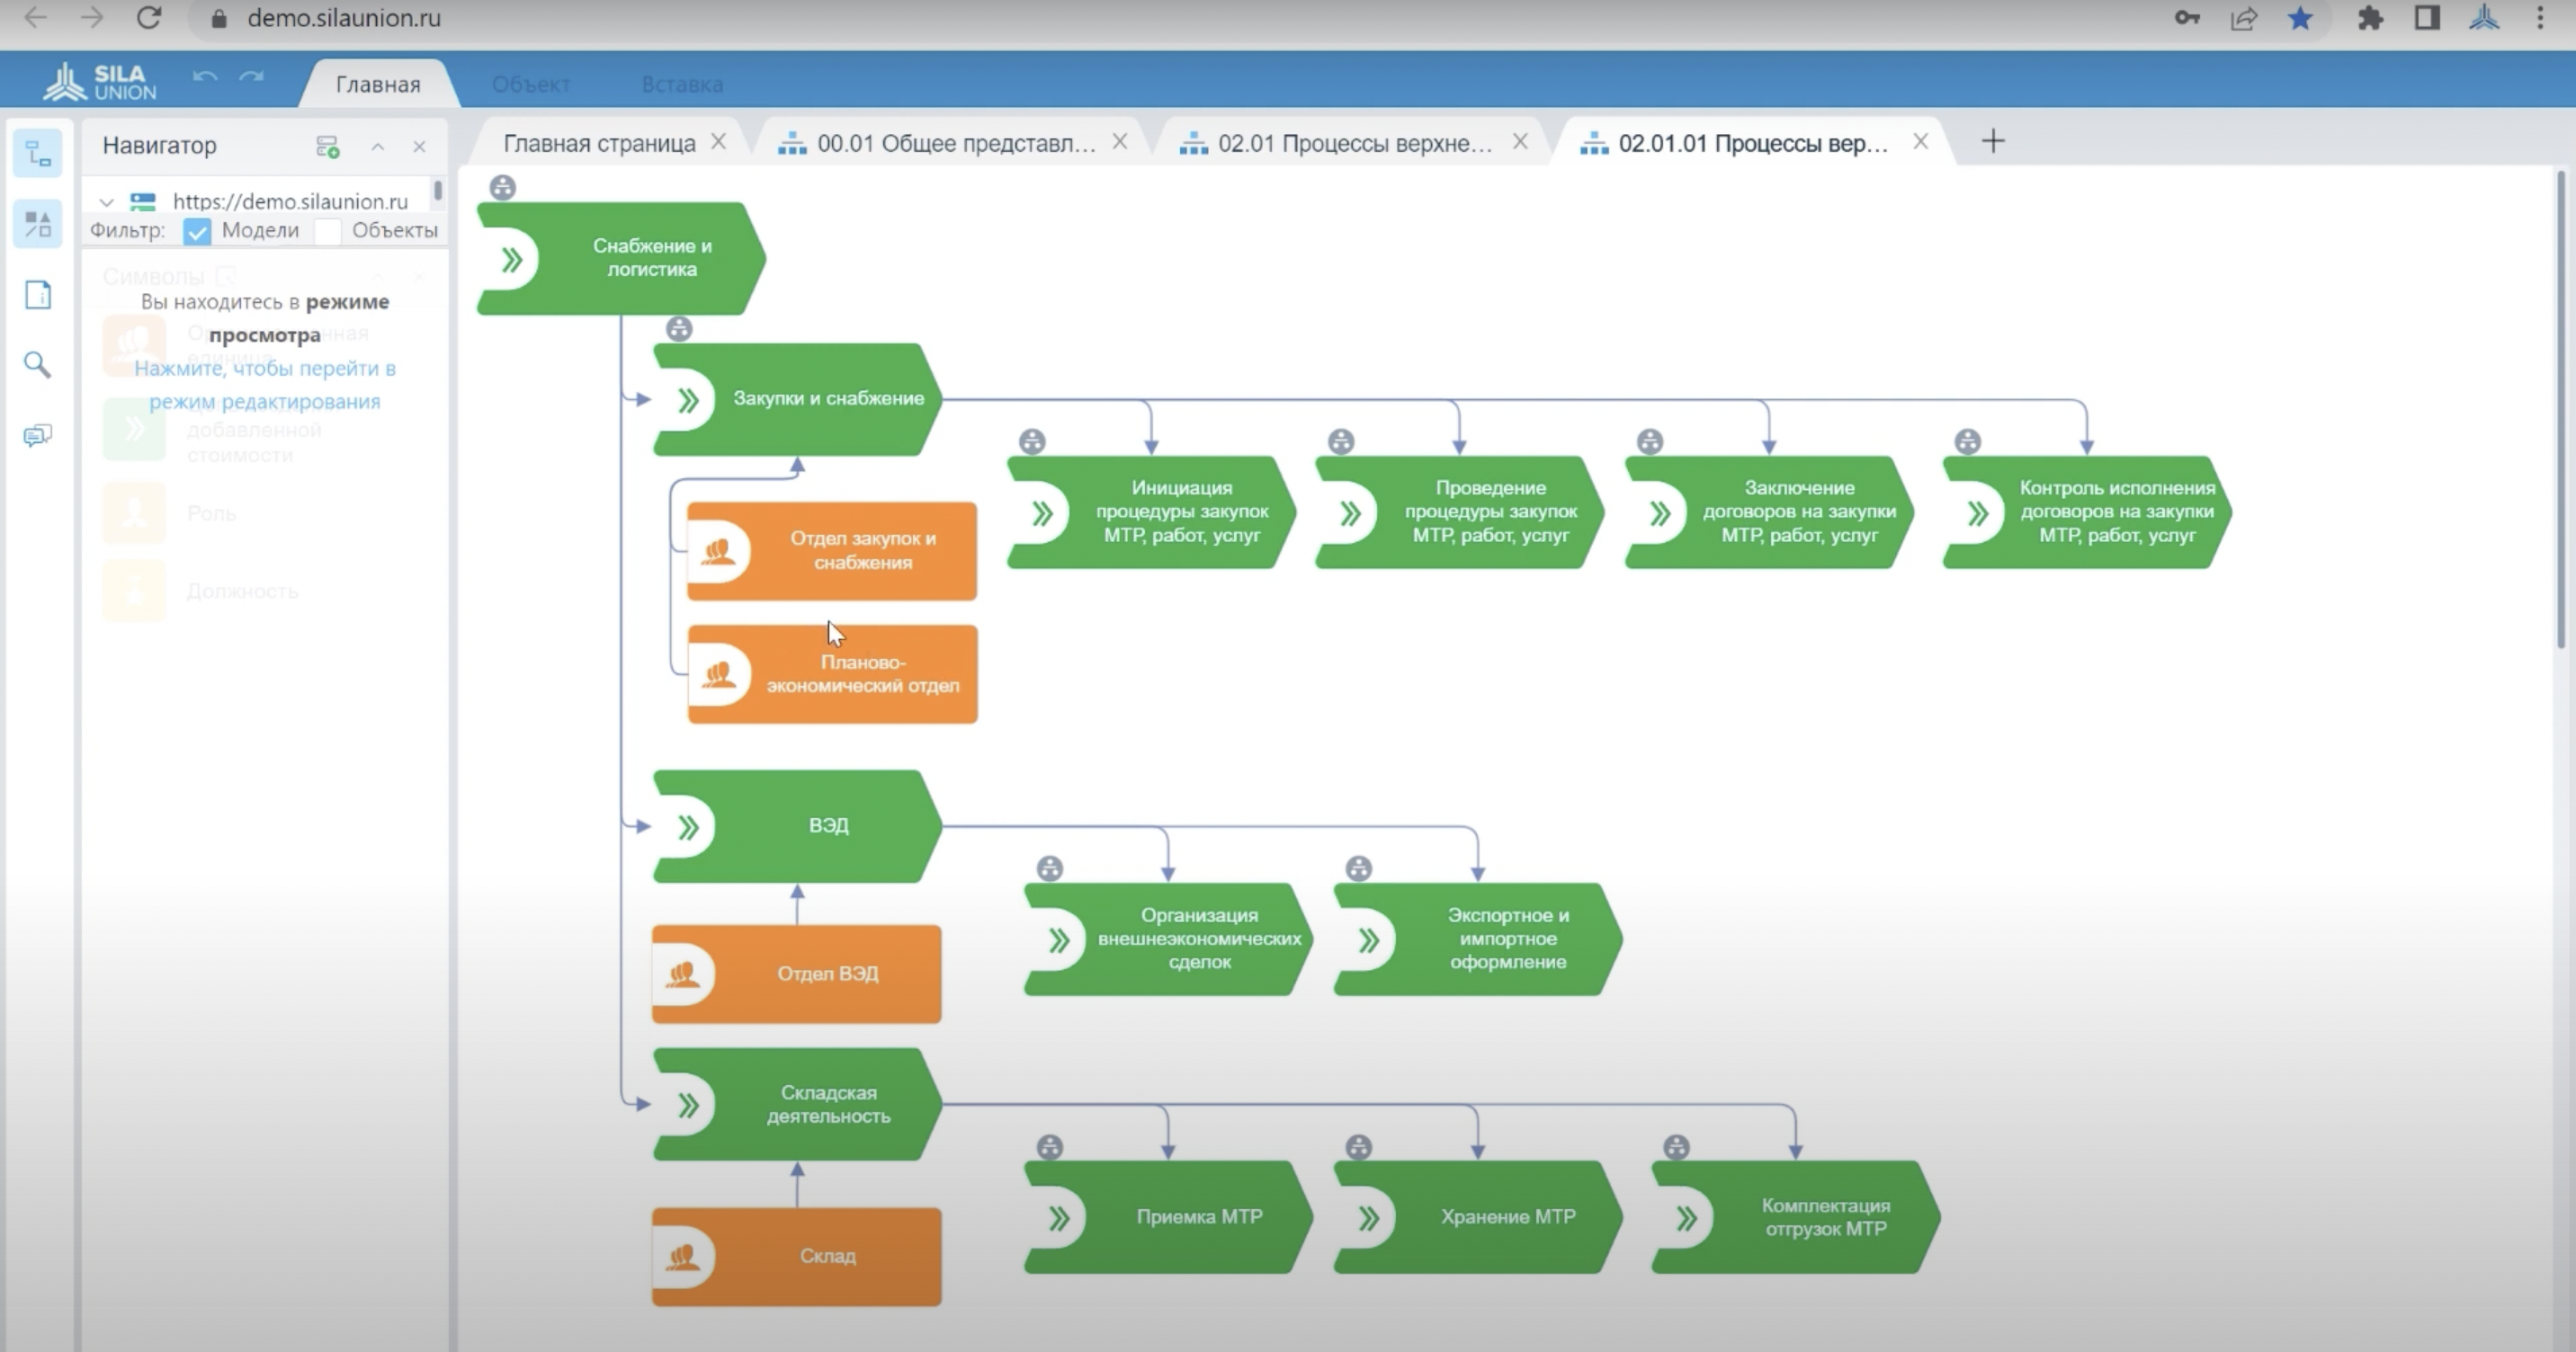The width and height of the screenshot is (2576, 1352).
Task: Open the Главная страница tab
Action: tap(599, 144)
